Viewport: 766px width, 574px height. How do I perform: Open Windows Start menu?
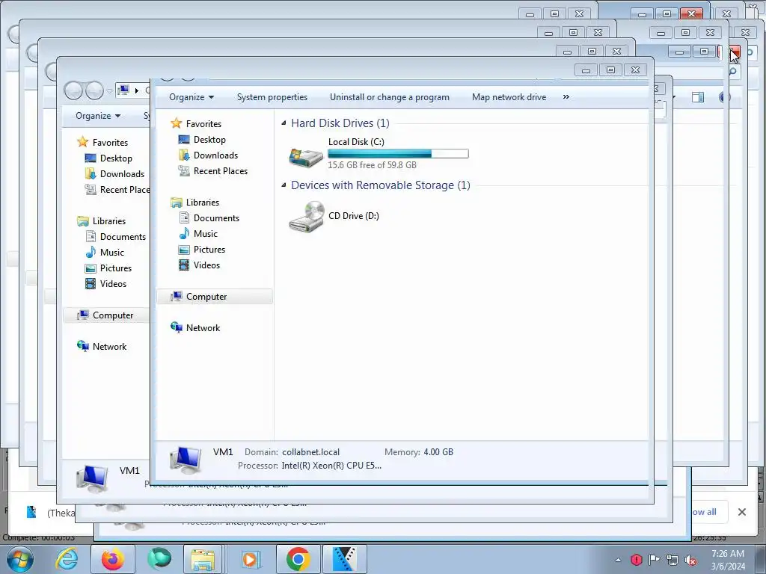tap(19, 559)
